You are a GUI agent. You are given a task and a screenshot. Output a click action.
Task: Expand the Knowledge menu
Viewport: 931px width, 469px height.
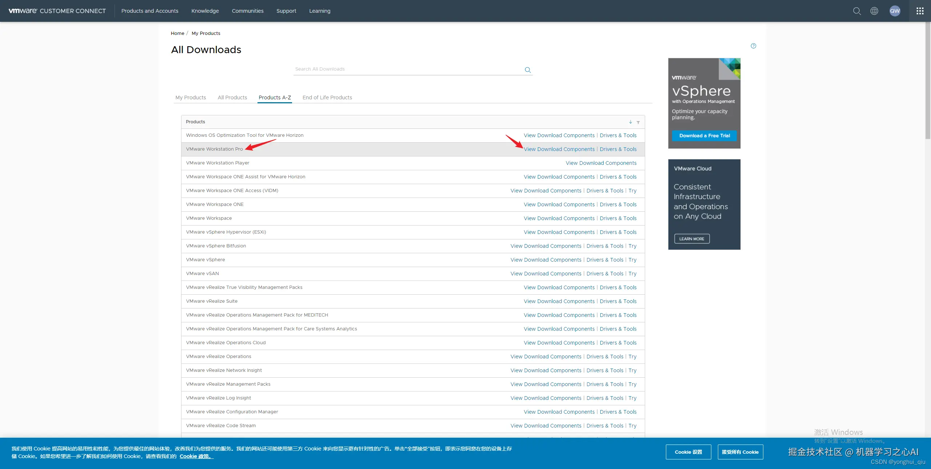[205, 11]
